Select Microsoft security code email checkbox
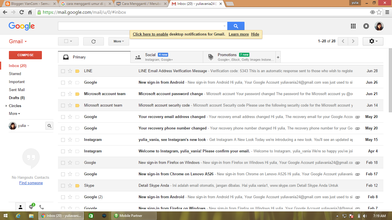This screenshot has height=220, width=392. tap(63, 105)
